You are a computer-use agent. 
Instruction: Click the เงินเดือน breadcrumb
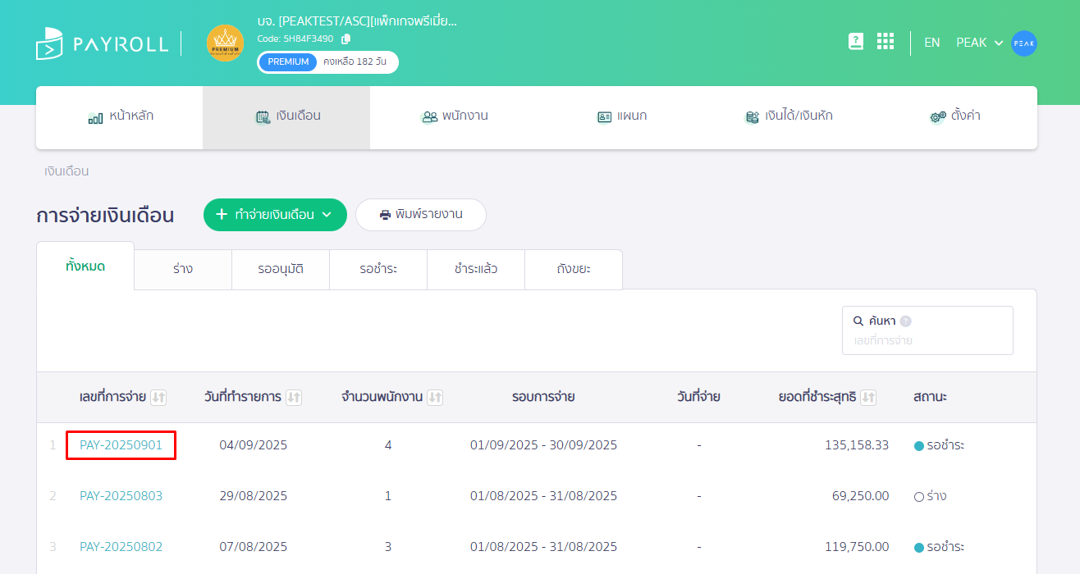point(66,171)
